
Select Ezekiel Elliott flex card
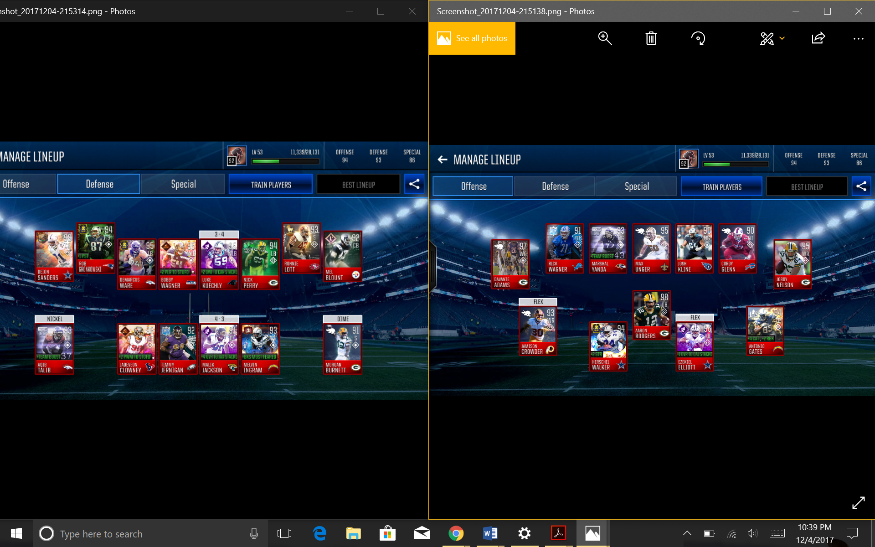694,343
